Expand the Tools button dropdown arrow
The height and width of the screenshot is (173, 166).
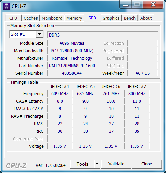click(x=97, y=164)
